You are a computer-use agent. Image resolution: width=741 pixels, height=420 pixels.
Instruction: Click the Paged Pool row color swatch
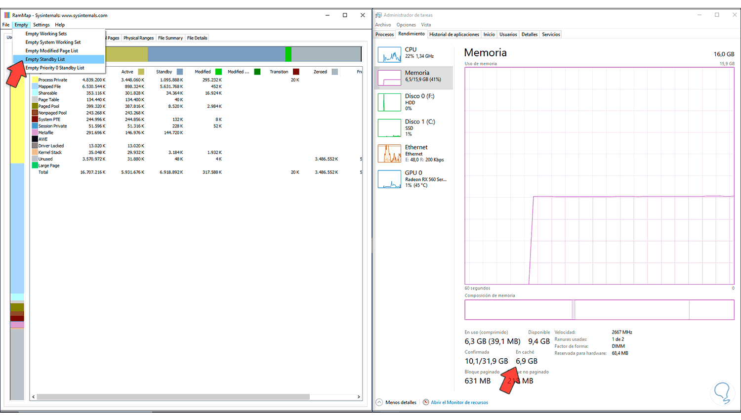(x=35, y=106)
